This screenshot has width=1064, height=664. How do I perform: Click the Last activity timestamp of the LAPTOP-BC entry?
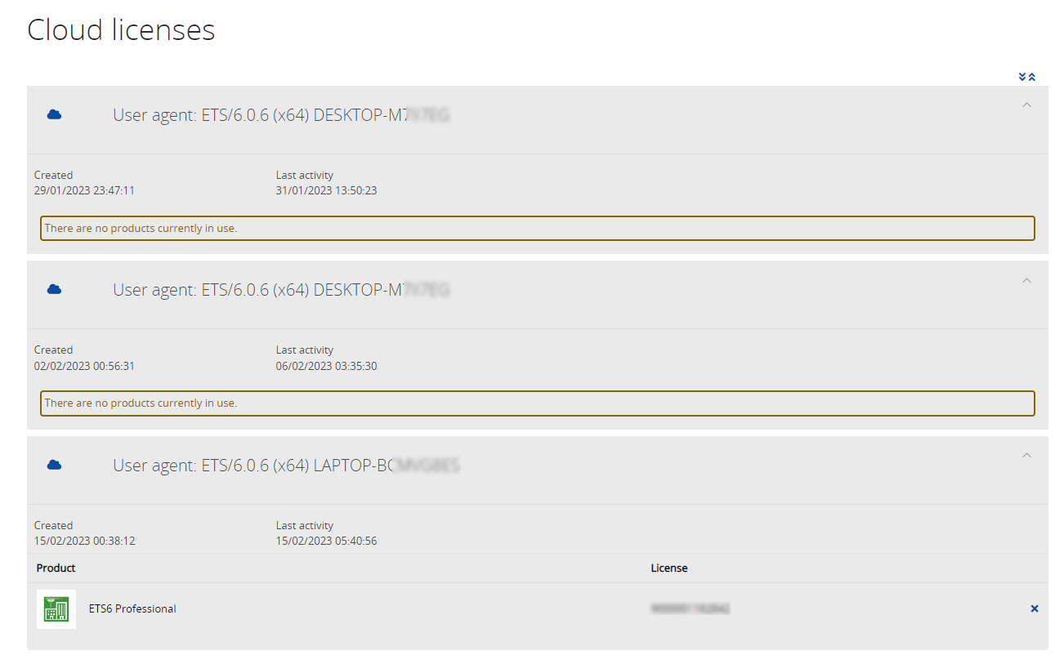326,540
